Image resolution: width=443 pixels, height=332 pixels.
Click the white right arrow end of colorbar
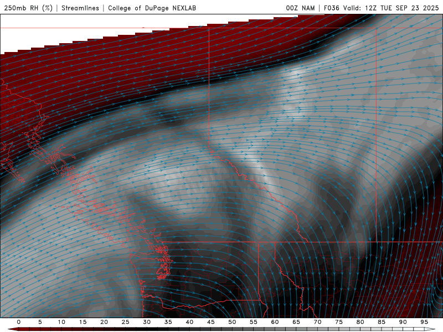coord(430,329)
